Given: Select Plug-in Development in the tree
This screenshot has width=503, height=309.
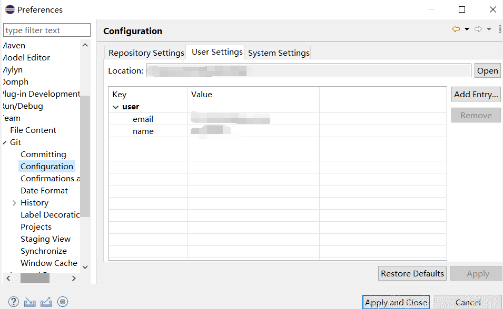Looking at the screenshot, I should tap(41, 94).
